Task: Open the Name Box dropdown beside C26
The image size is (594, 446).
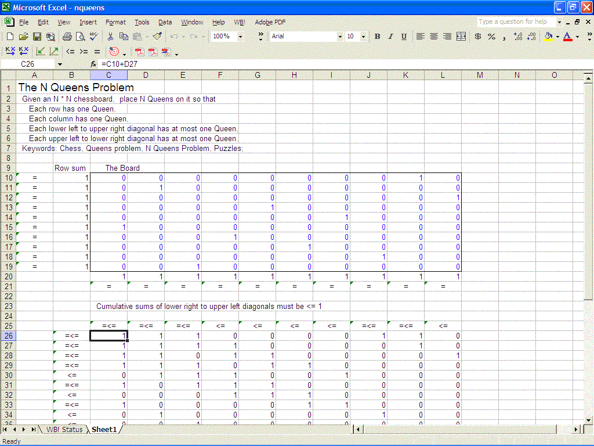Action: coord(60,64)
